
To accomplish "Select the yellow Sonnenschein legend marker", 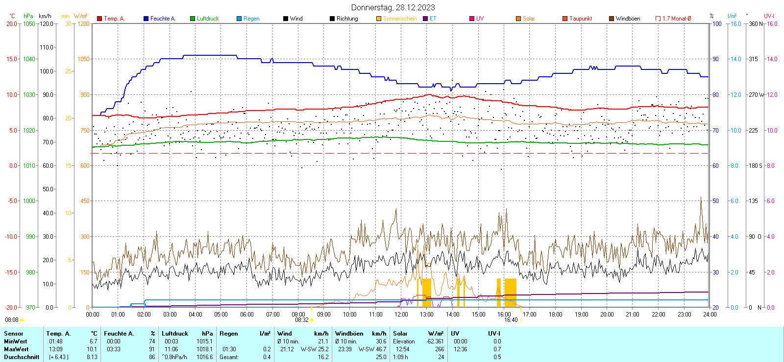I will click(379, 19).
